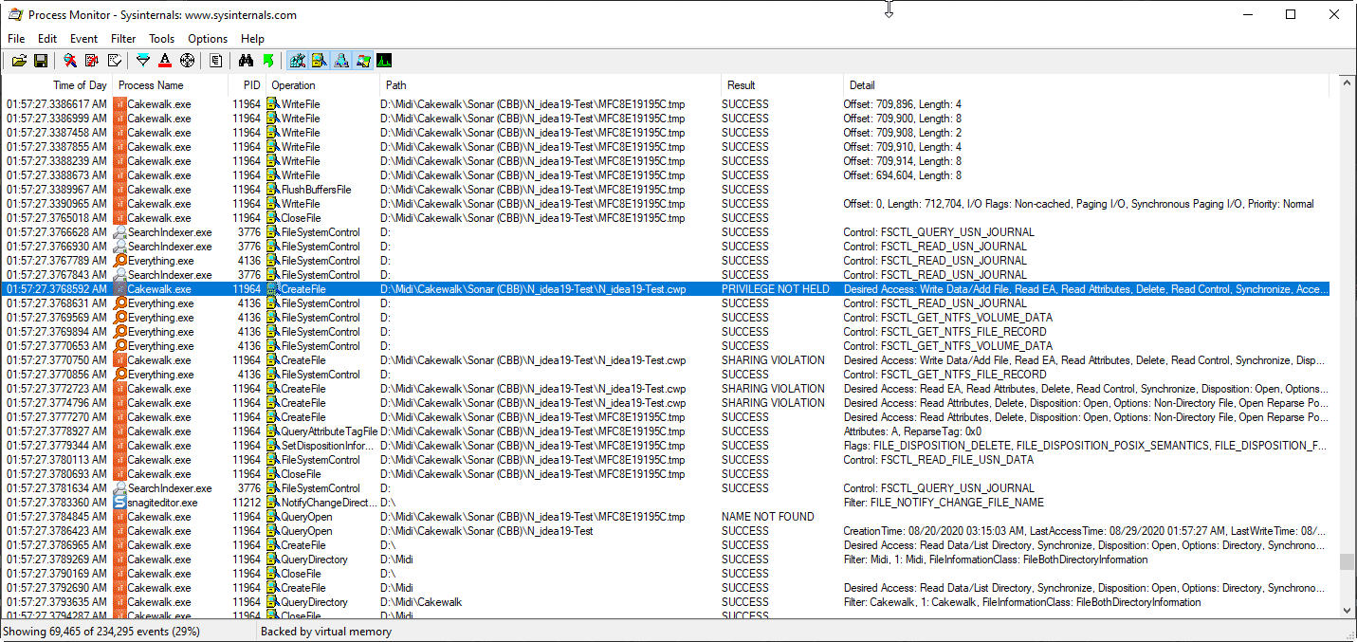Select the Include Process From Window target icon
Image resolution: width=1357 pixels, height=642 pixels.
[187, 61]
